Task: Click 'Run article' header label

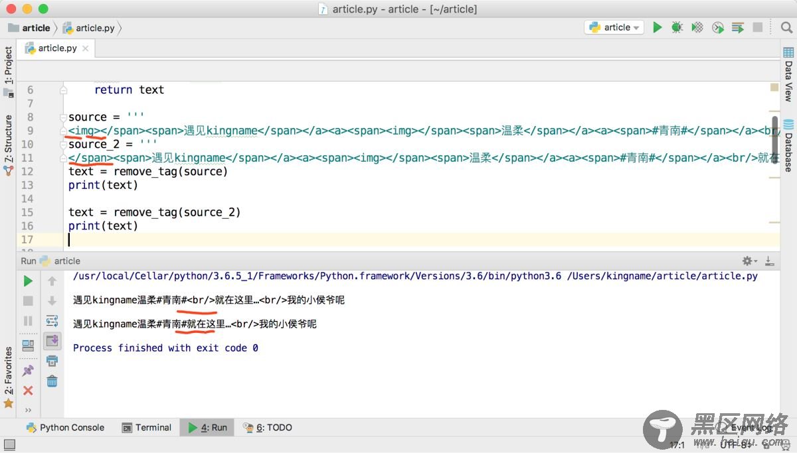Action: [50, 261]
